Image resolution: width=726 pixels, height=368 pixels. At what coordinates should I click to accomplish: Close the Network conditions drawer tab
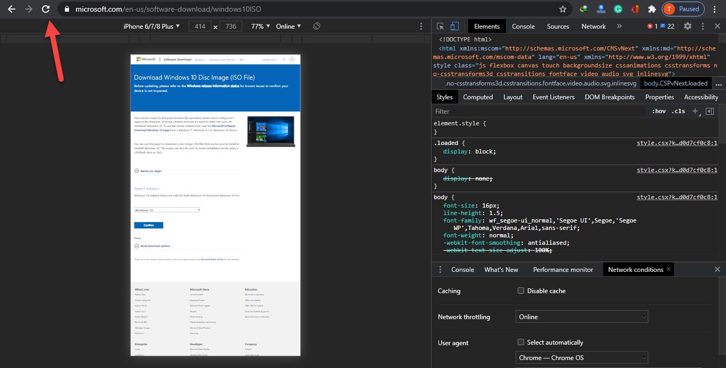click(x=669, y=269)
